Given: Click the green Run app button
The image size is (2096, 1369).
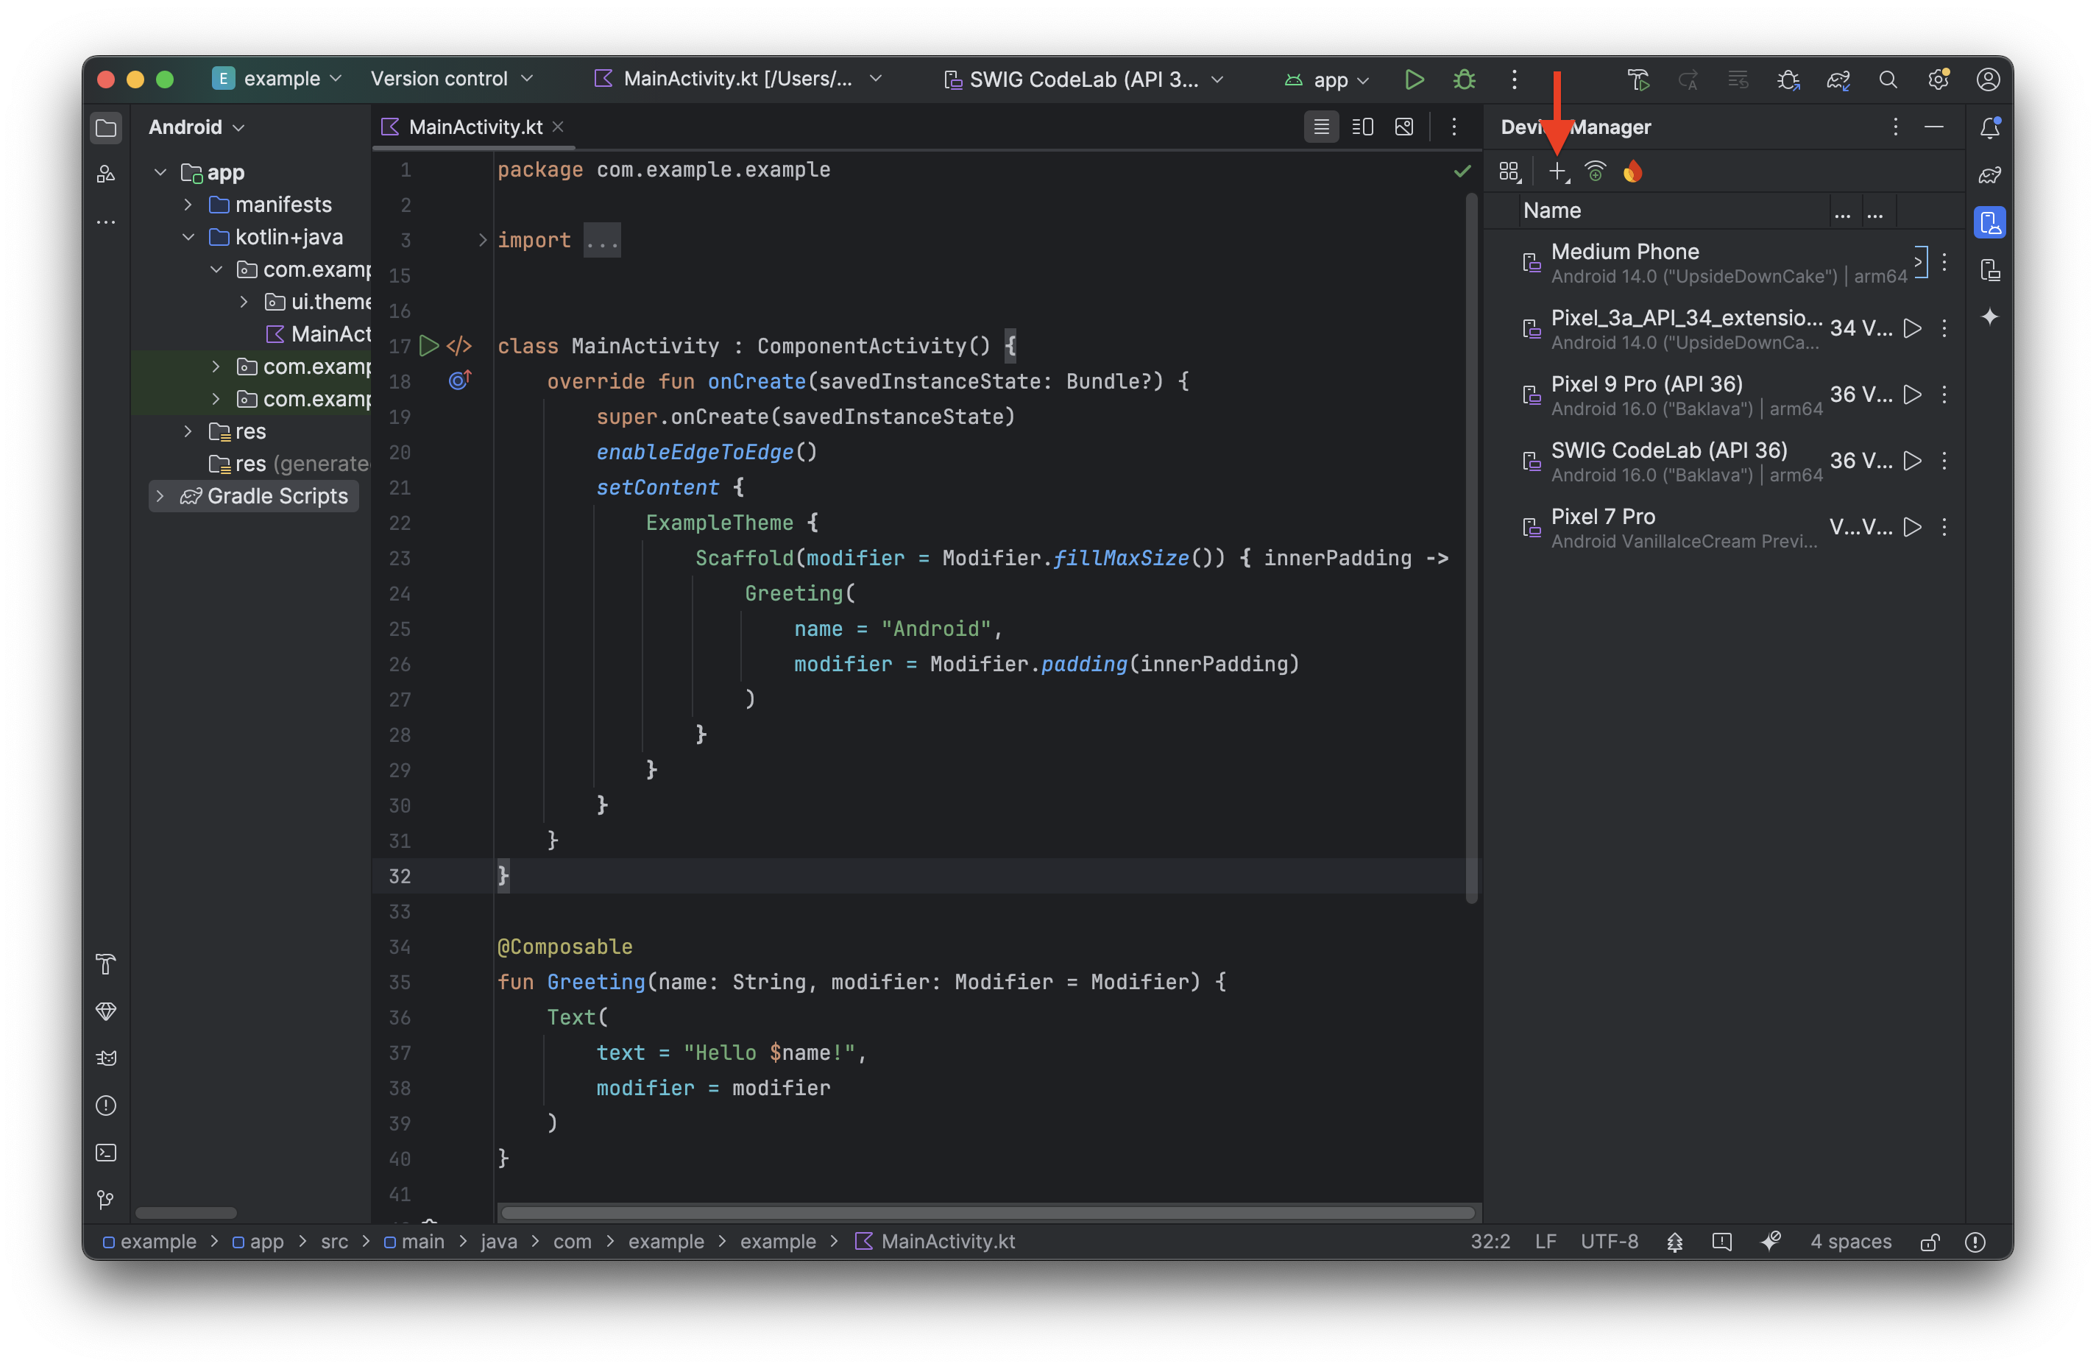Looking at the screenshot, I should [1414, 79].
